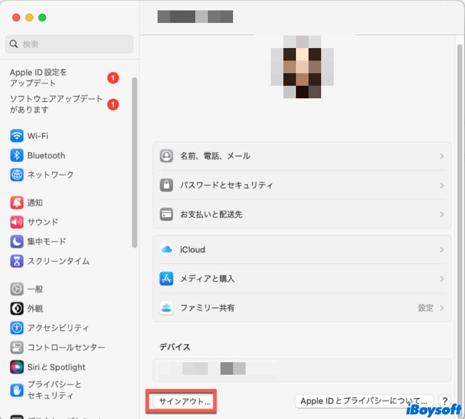Open the Siri と Spotlight icon
This screenshot has width=465, height=419.
click(x=16, y=367)
